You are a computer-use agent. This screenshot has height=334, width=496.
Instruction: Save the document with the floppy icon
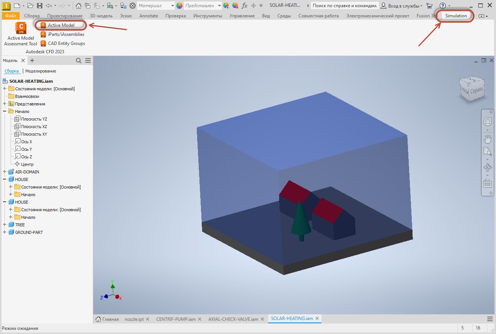(39, 6)
